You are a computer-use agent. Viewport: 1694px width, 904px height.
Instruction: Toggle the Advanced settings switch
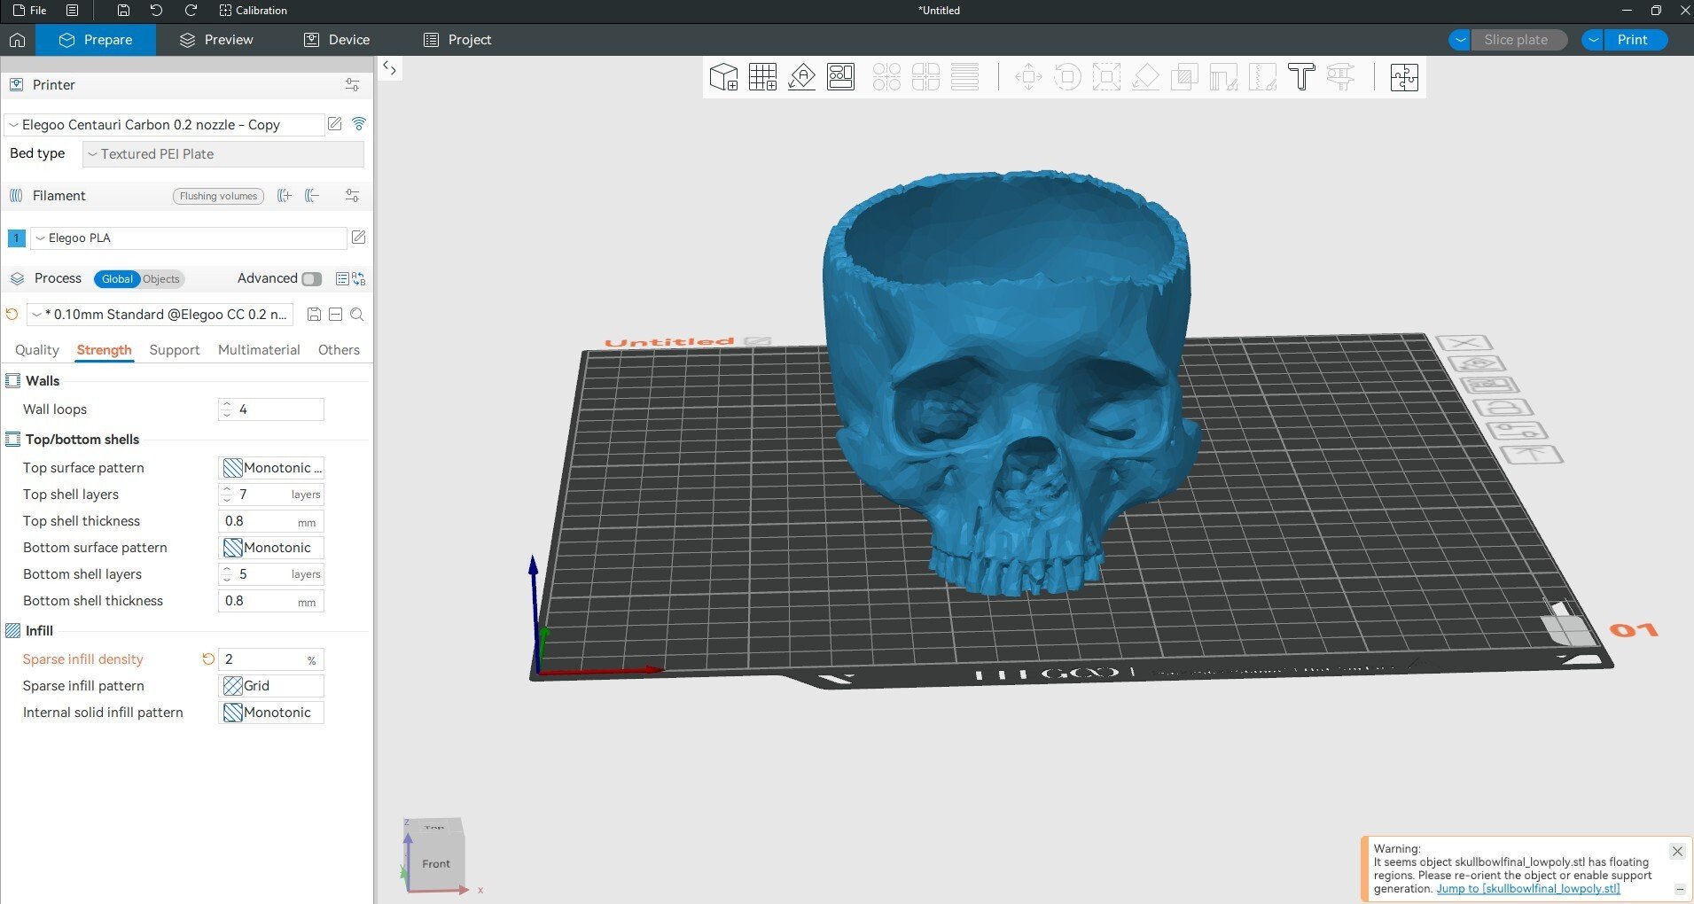[x=311, y=278]
